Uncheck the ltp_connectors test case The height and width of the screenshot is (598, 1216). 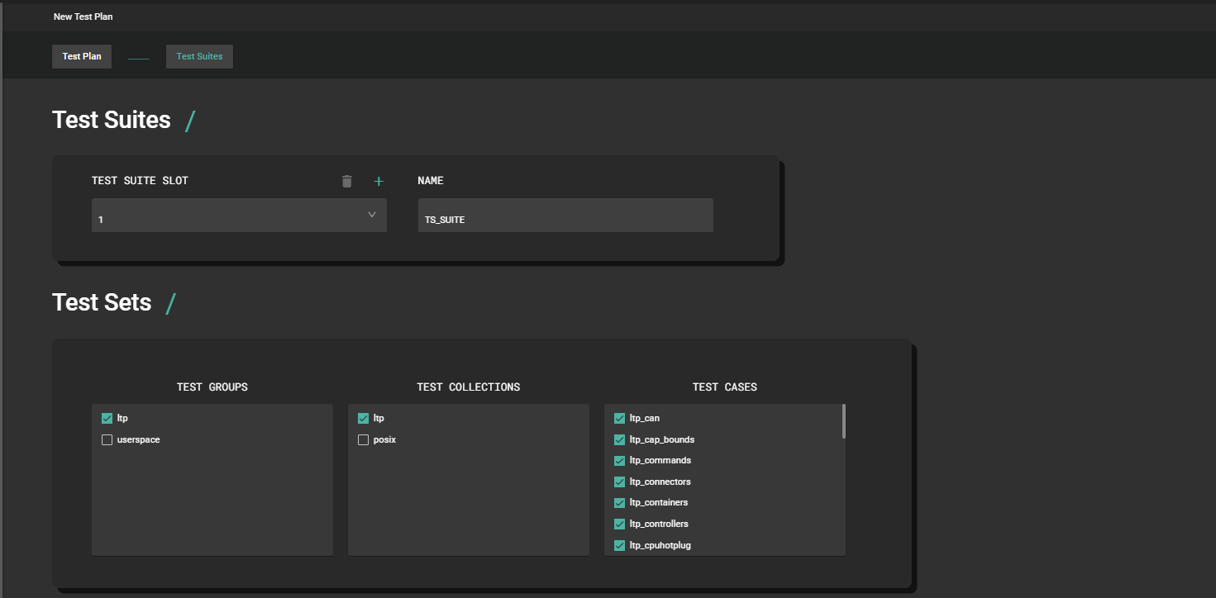(619, 482)
